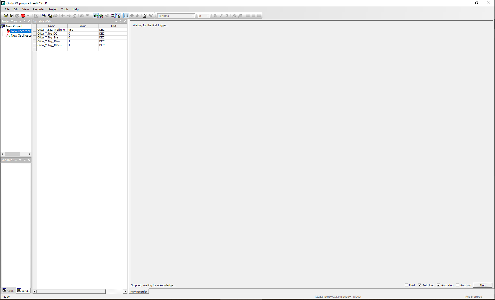Switch to the New Recorder tab
Viewport: 495px width, 300px height.
tap(138, 291)
